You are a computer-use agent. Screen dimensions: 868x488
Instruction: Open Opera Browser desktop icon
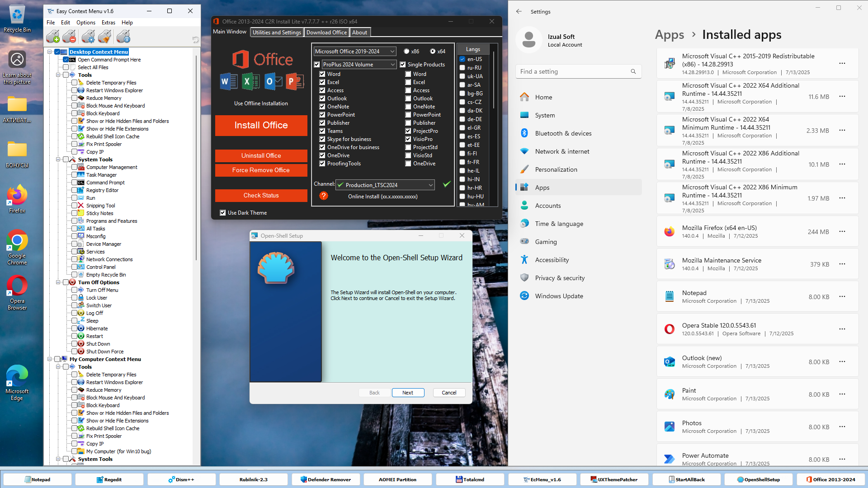(17, 293)
